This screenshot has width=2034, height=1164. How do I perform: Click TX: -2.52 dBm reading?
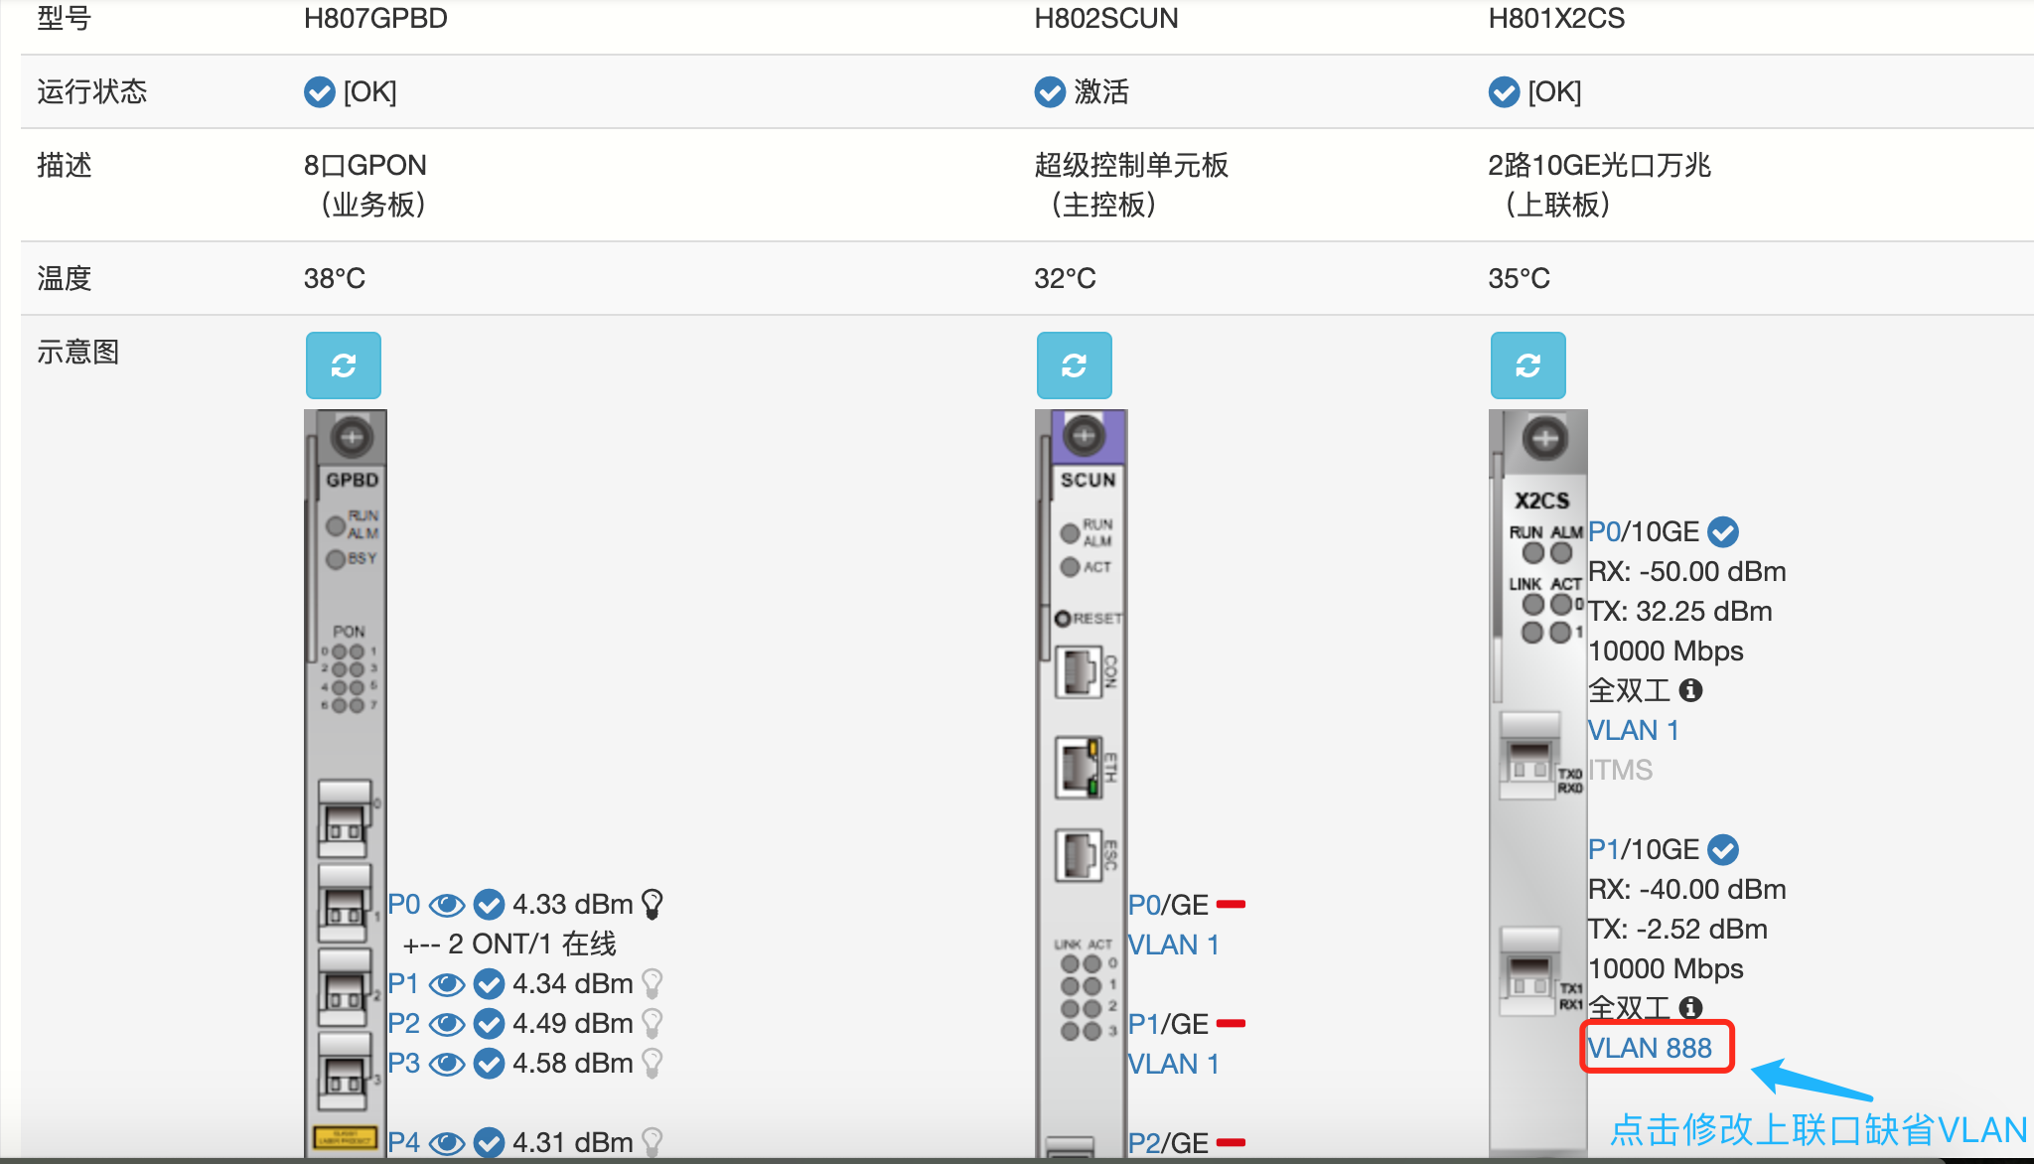point(1677,929)
